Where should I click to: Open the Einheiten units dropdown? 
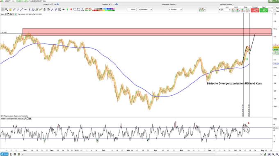(x=145, y=9)
